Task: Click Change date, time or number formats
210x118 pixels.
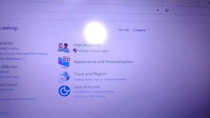Action: (100, 79)
